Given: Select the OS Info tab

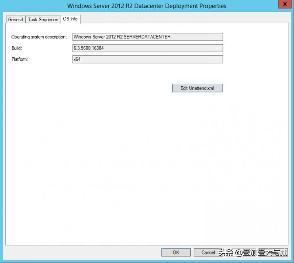Looking at the screenshot, I should 70,19.
